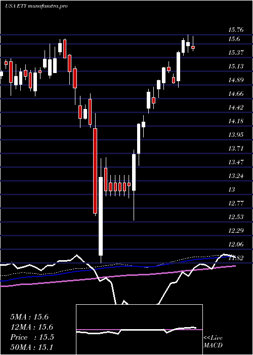
Task: Click the 5MA : 15.6 legend value
Action: (x=29, y=317)
